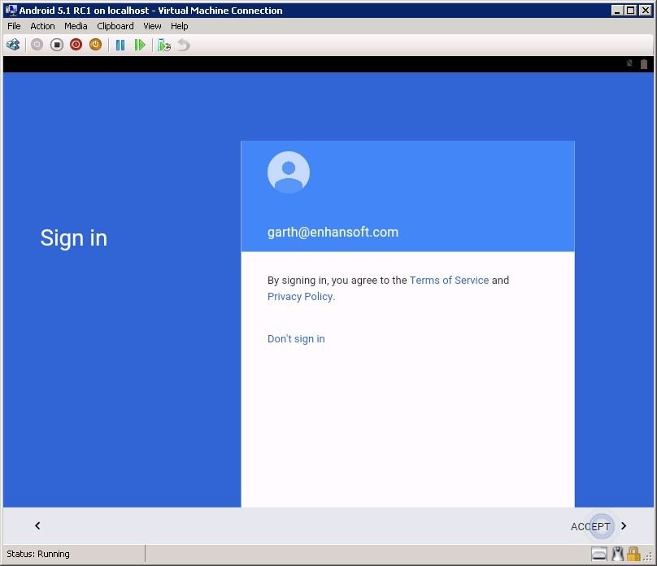Open the Media menu
The width and height of the screenshot is (657, 566).
[76, 26]
